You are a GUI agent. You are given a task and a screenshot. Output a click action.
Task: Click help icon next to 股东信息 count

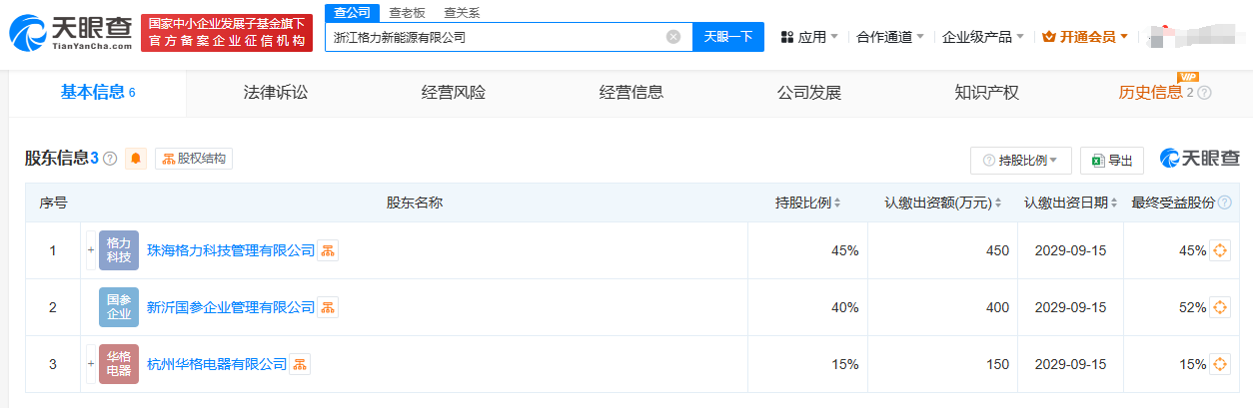point(110,159)
